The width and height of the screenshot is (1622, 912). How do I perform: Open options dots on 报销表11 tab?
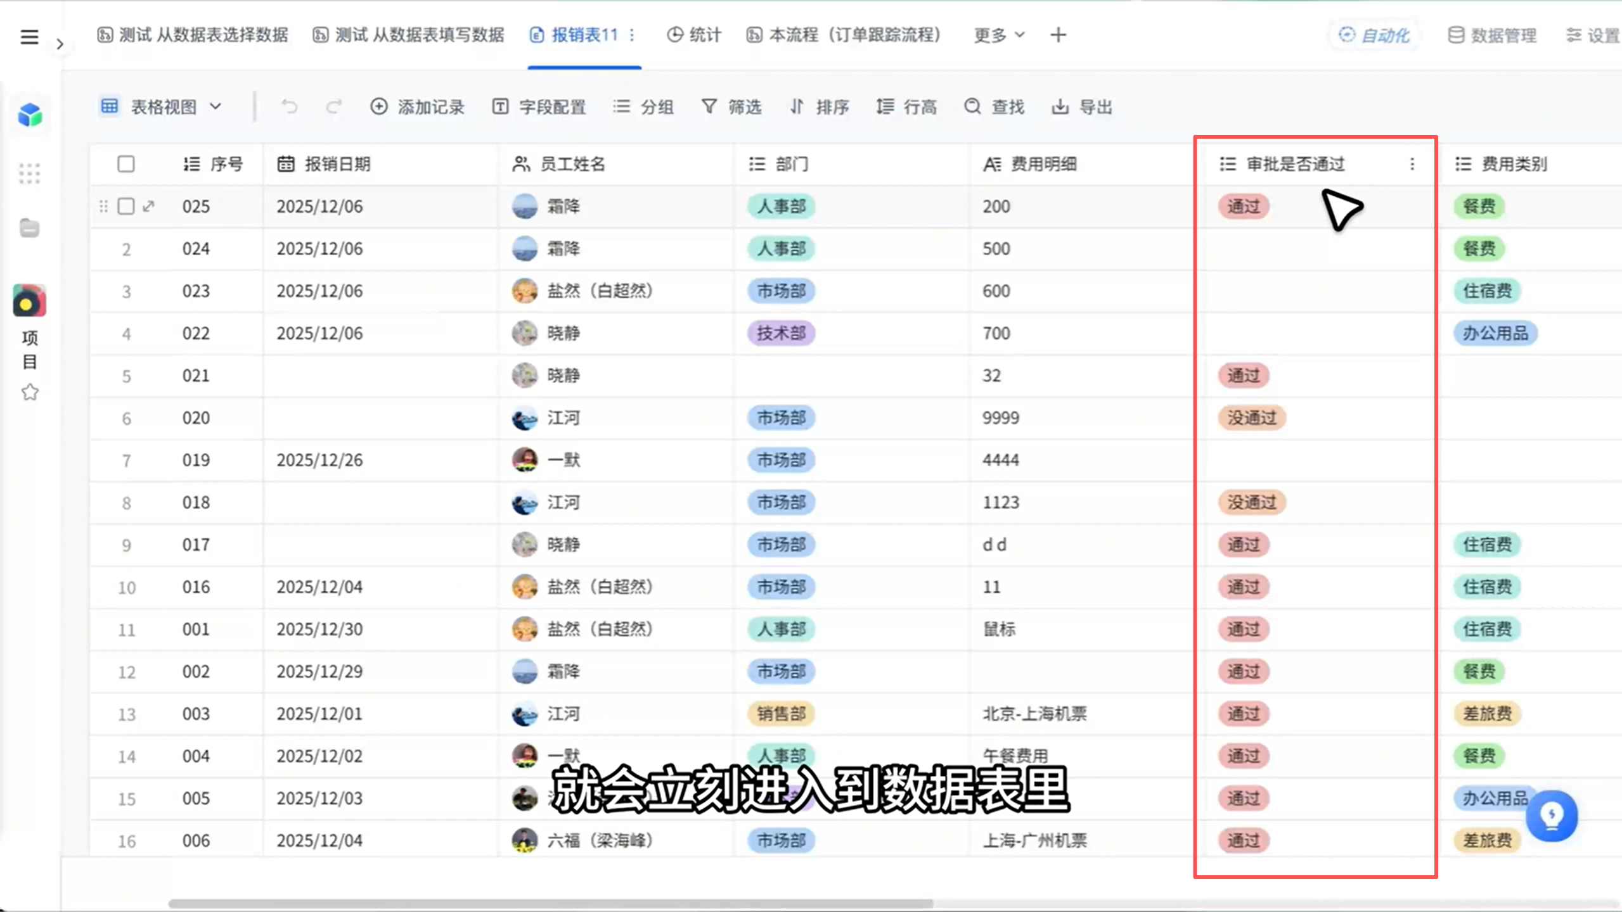tap(632, 35)
